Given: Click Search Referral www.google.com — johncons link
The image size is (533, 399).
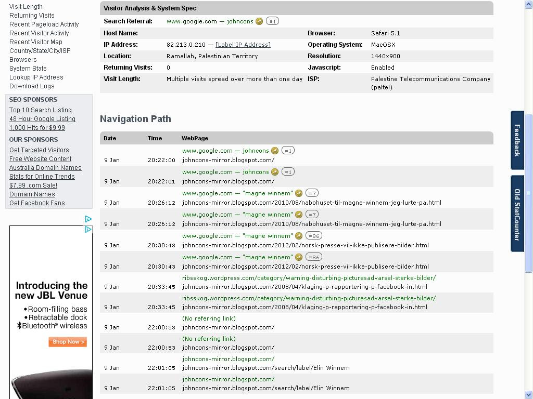Looking at the screenshot, I should click(210, 21).
